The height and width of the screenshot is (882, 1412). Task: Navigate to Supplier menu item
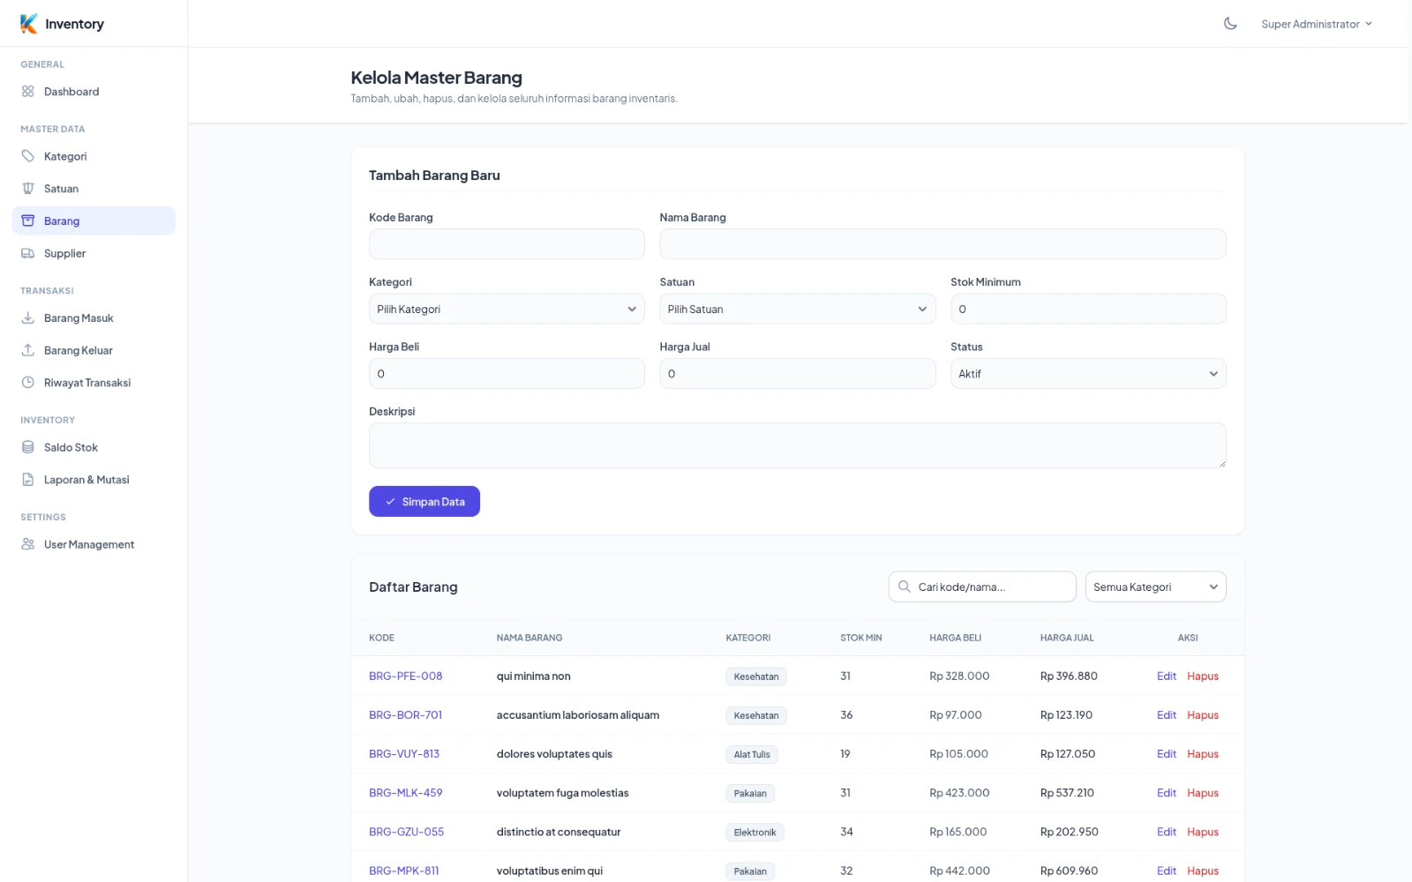pyautogui.click(x=94, y=253)
